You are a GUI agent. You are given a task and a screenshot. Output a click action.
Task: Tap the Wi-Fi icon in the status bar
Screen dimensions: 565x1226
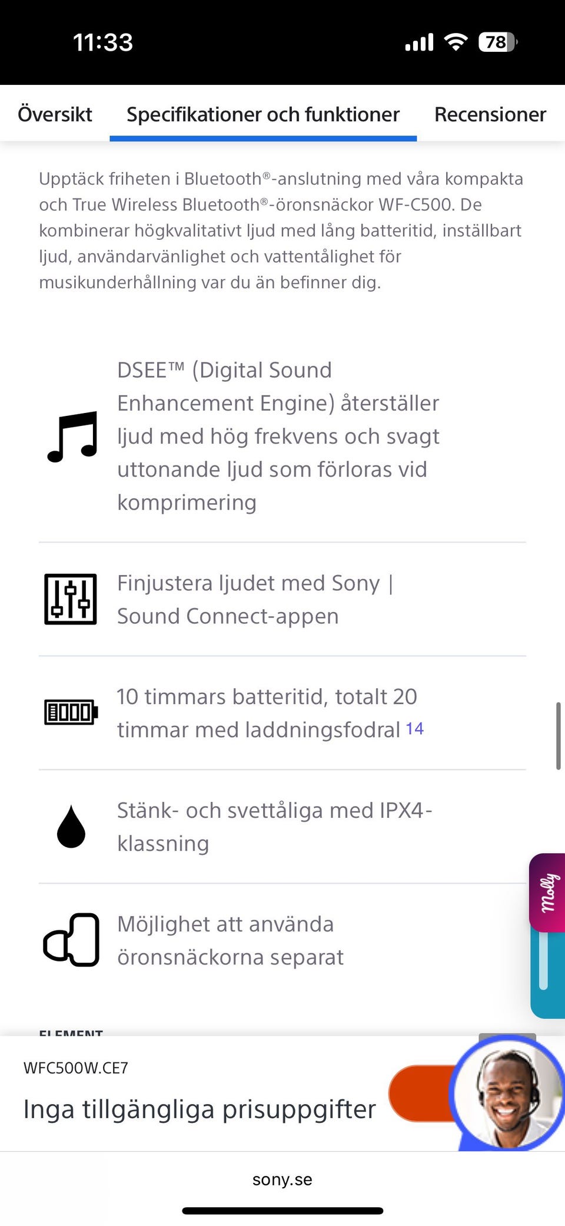(455, 42)
